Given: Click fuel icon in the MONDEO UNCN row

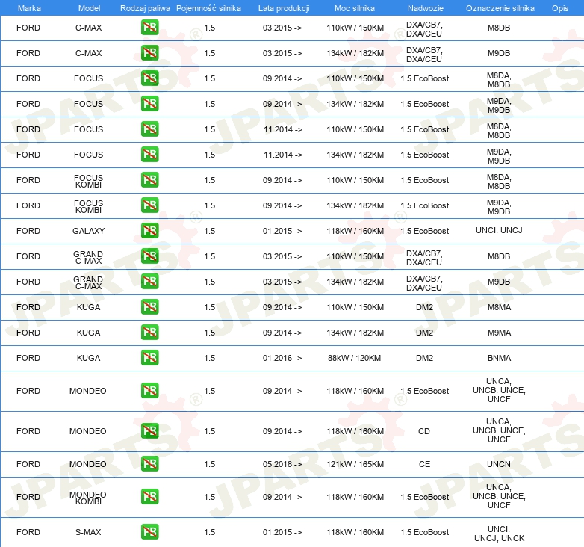Looking at the screenshot, I should (x=149, y=463).
